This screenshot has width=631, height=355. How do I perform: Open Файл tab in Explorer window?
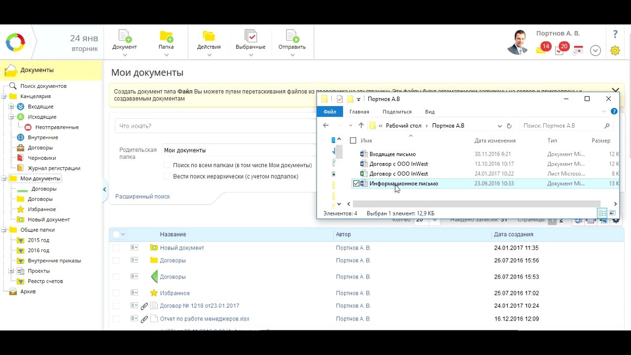point(330,112)
